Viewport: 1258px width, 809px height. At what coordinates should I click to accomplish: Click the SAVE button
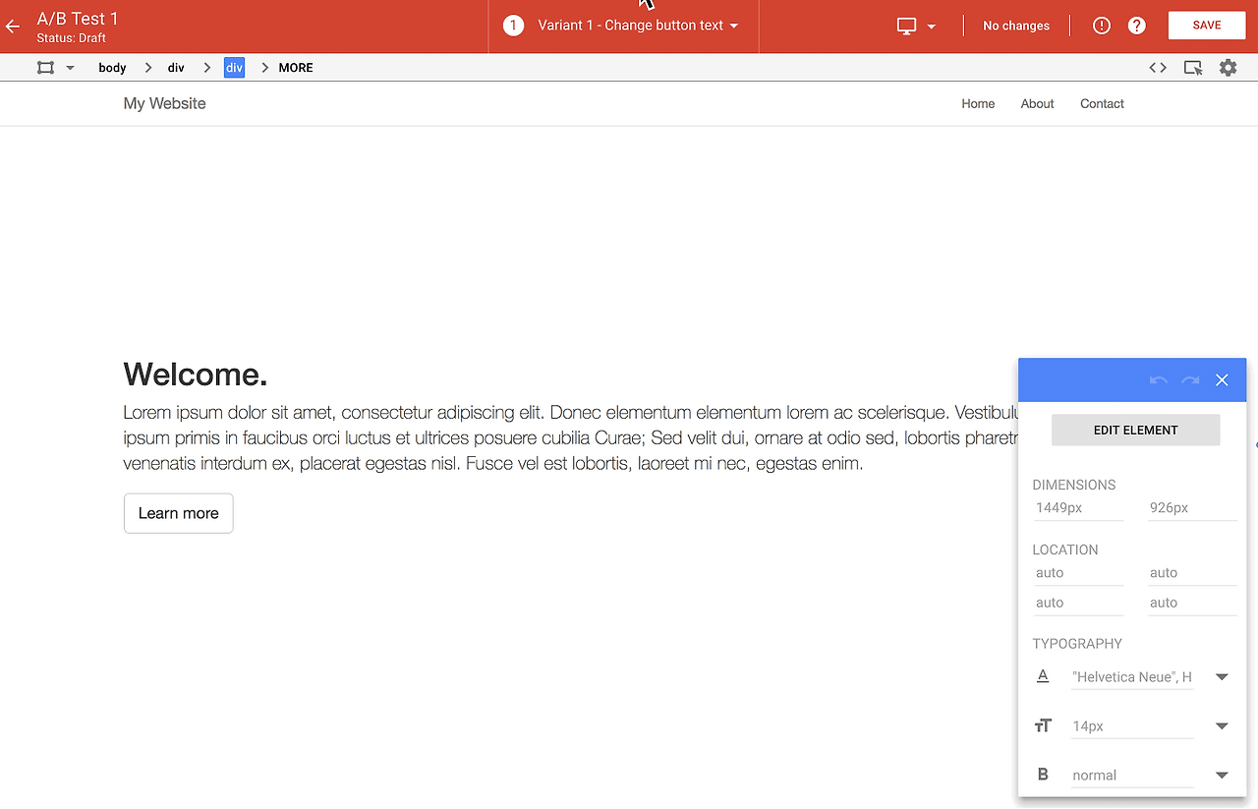(x=1207, y=26)
